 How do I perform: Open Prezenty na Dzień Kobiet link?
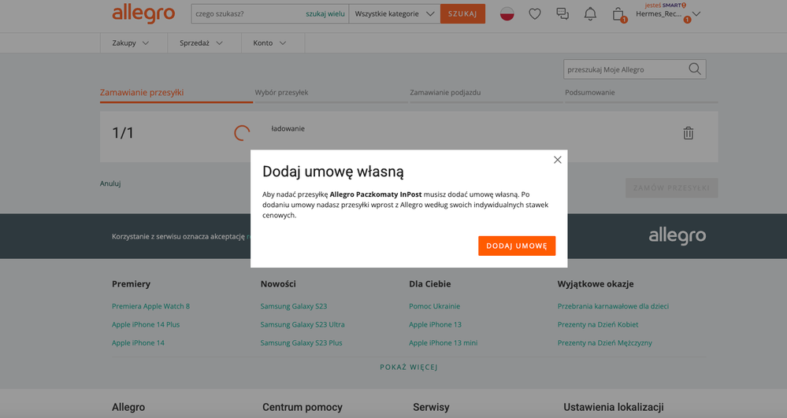pos(598,324)
